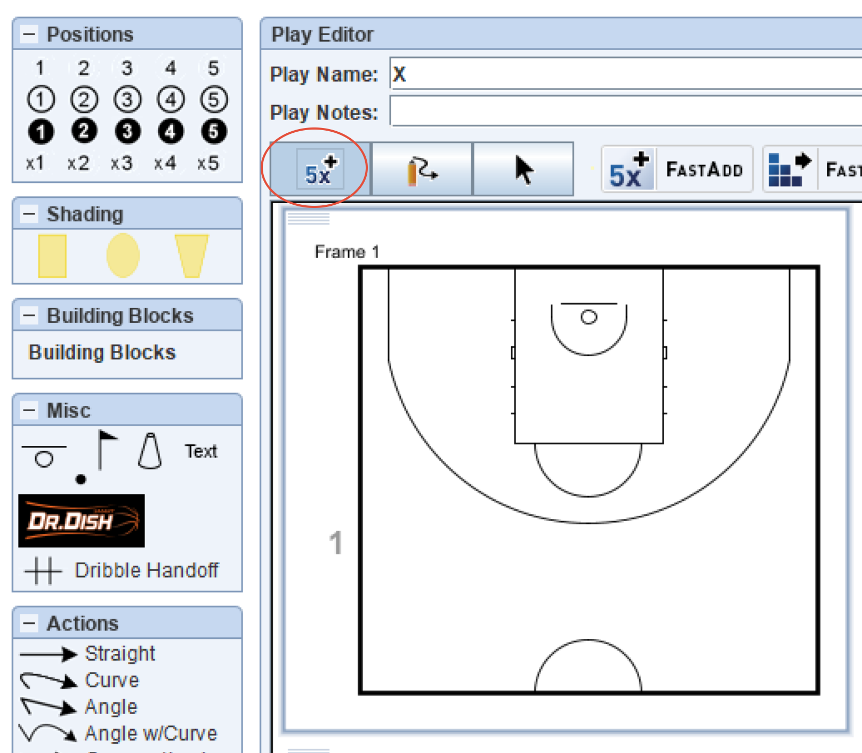The height and width of the screenshot is (753, 862).
Task: Pick plain number 3 position
Action: pos(126,68)
